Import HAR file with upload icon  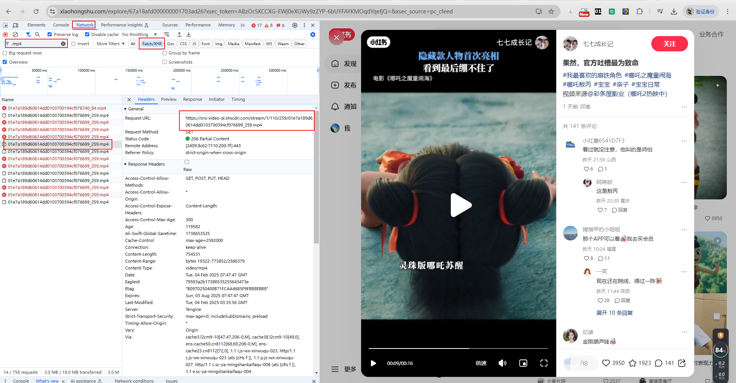pos(179,35)
